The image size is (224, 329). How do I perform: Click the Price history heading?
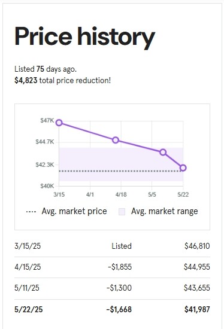[84, 37]
